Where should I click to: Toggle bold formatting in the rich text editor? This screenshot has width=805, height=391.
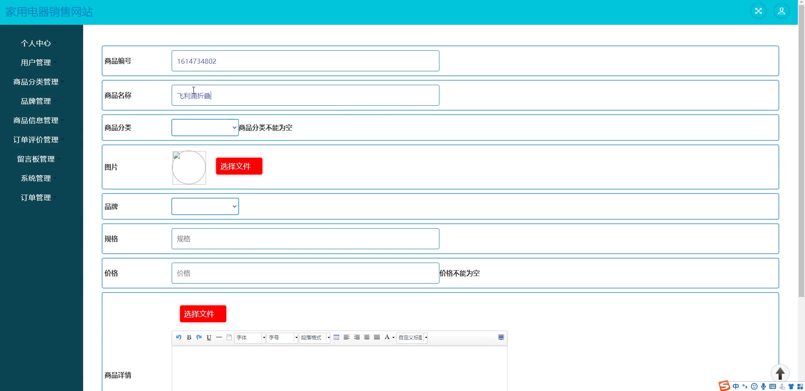coord(189,337)
